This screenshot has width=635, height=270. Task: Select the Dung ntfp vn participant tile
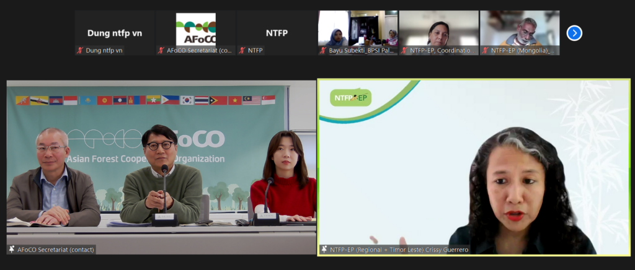click(114, 30)
